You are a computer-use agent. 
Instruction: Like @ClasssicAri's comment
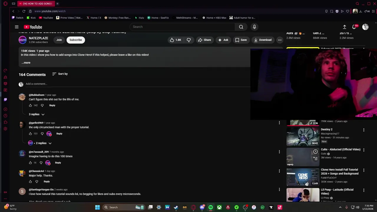30,182
